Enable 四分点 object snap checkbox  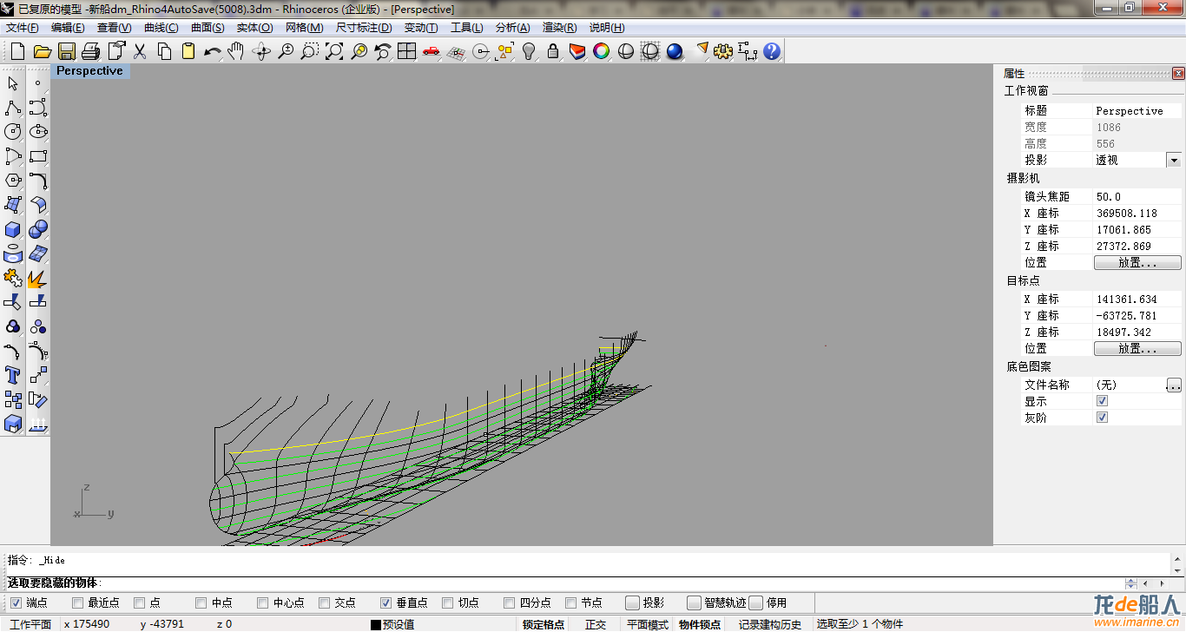(510, 602)
